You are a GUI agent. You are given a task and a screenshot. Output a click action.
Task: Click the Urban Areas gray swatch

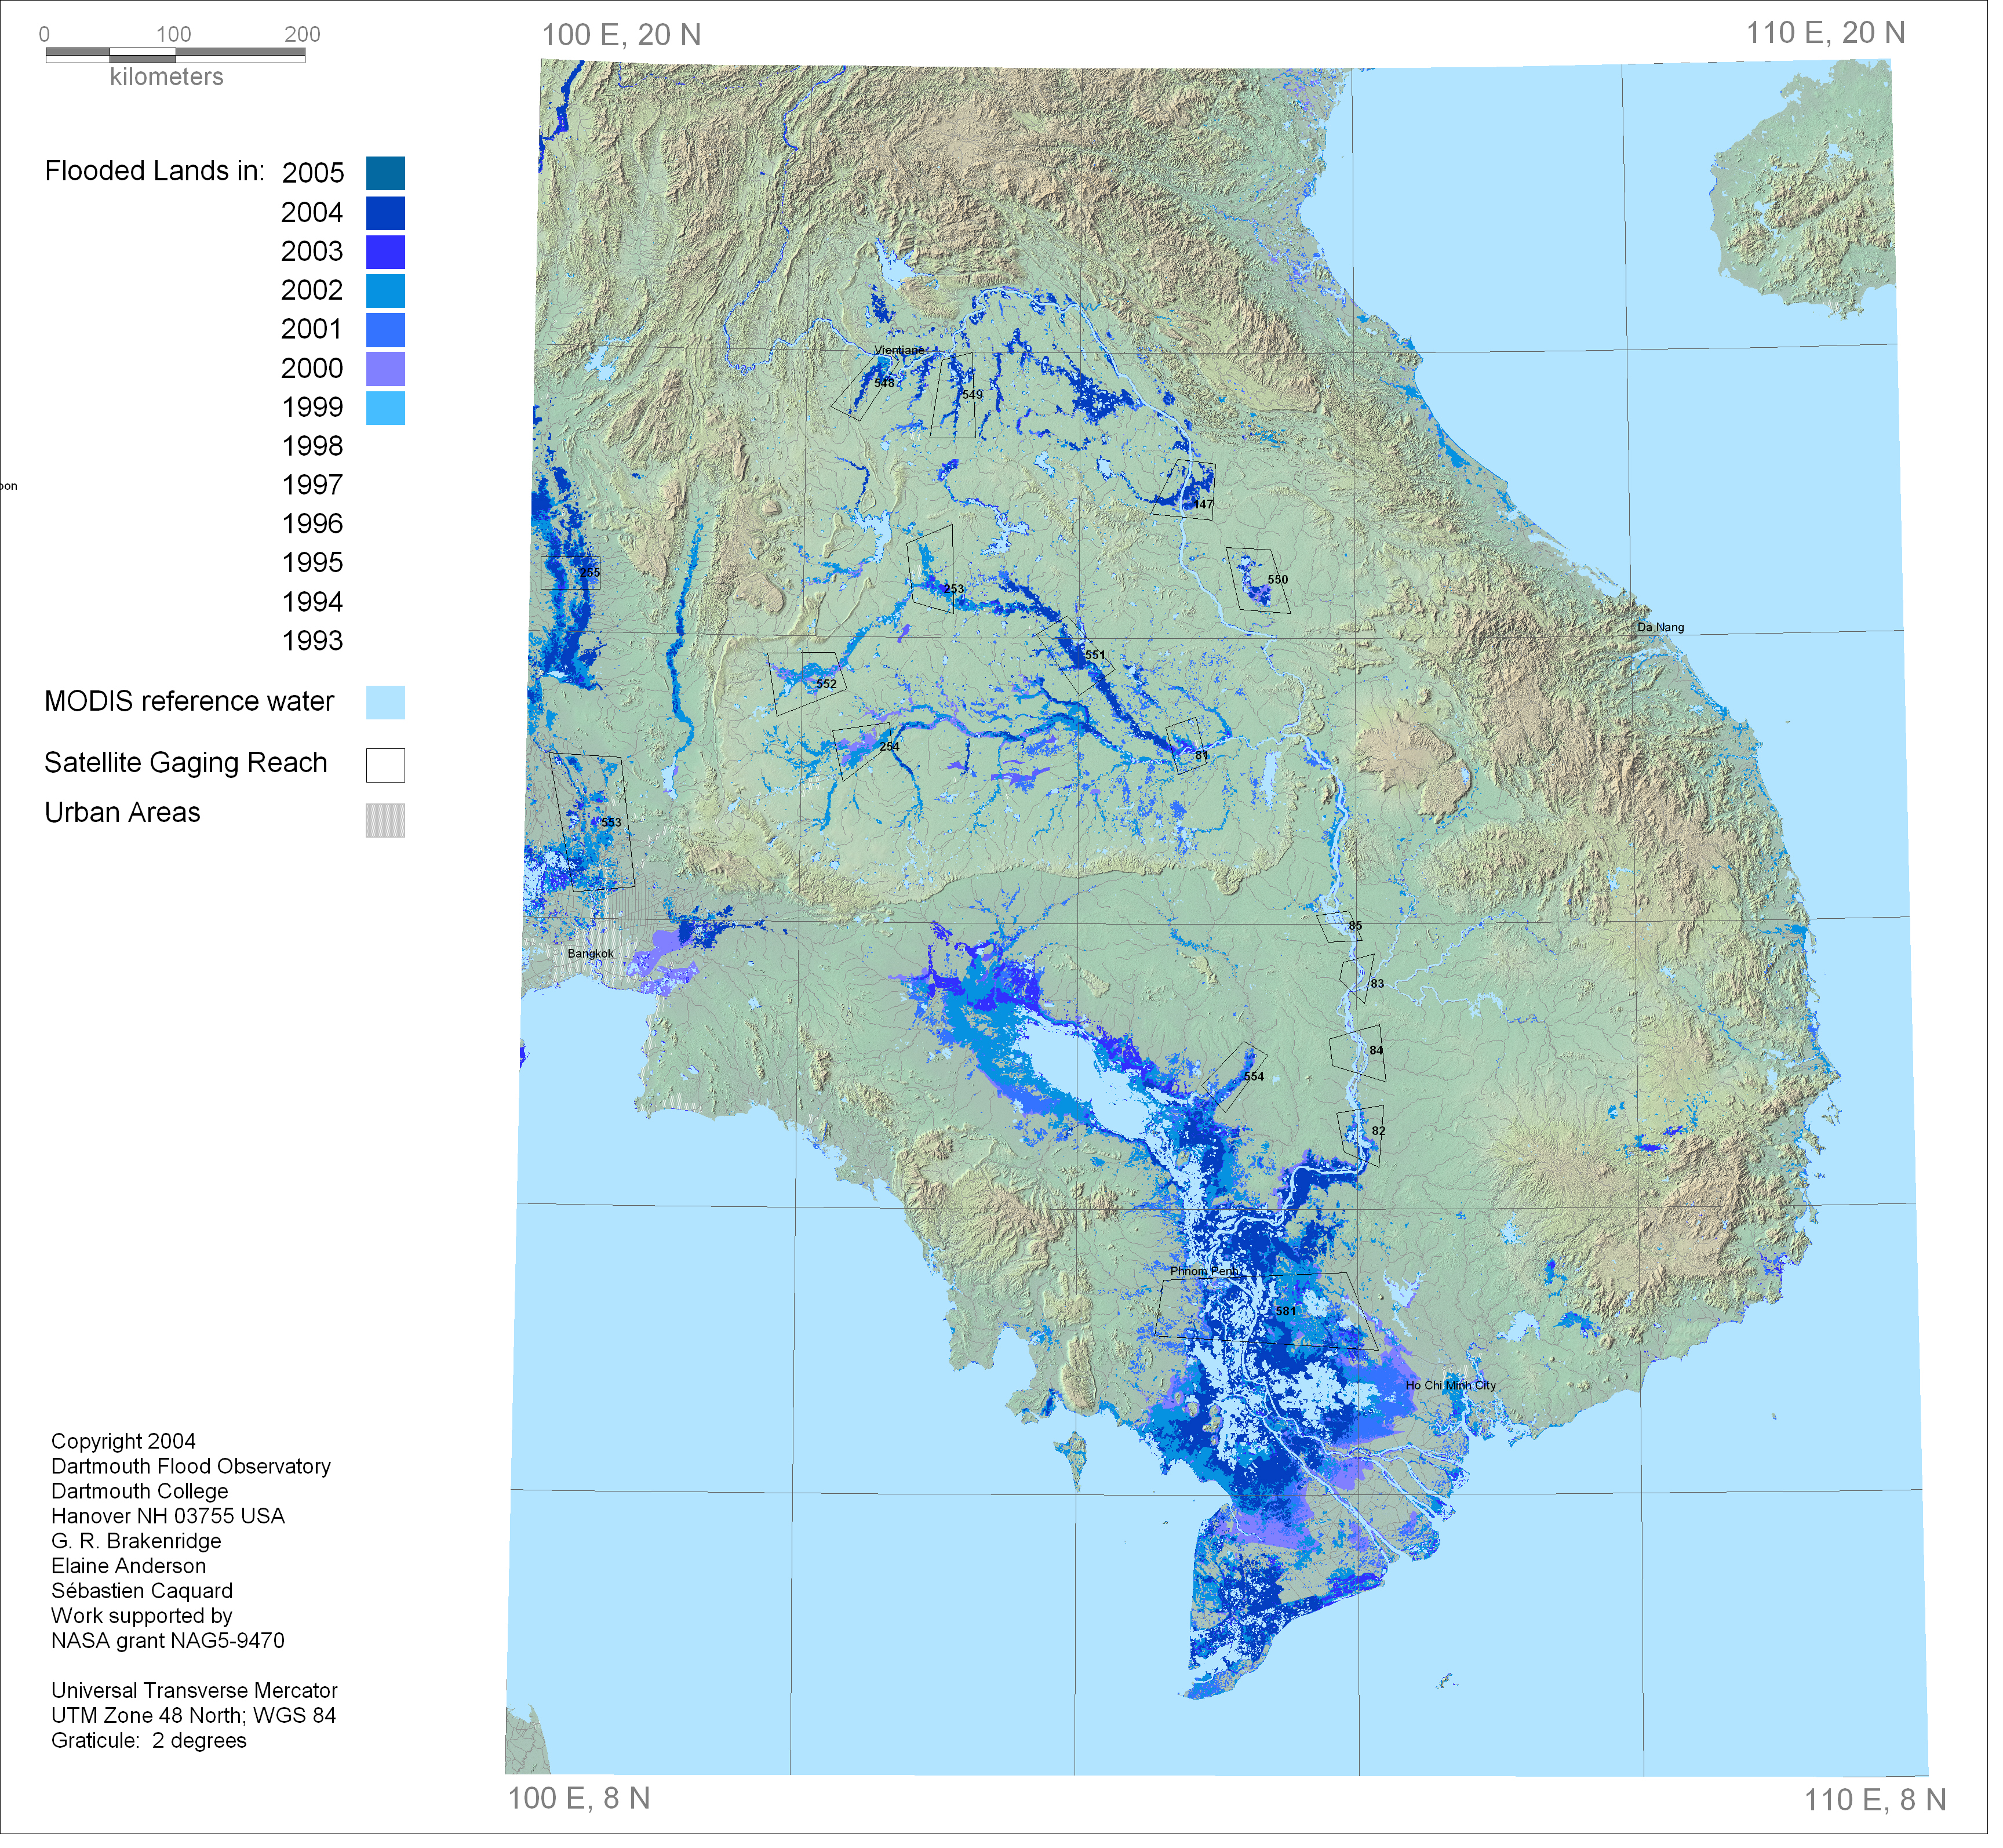pos(385,821)
